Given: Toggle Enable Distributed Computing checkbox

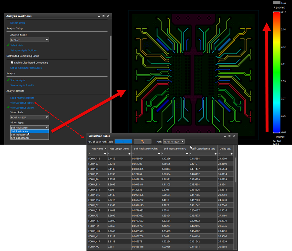Looking at the screenshot, I should point(12,63).
